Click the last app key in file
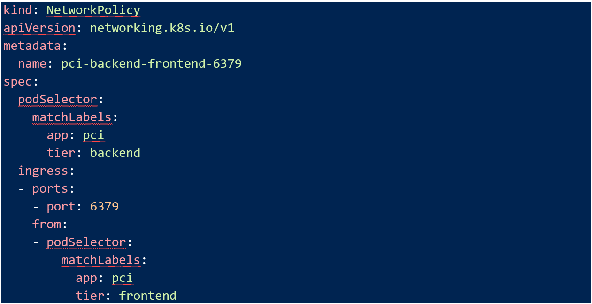This screenshot has height=304, width=592. 86,278
